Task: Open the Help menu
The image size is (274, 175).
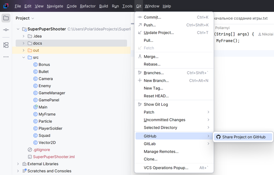Action: click(167, 6)
